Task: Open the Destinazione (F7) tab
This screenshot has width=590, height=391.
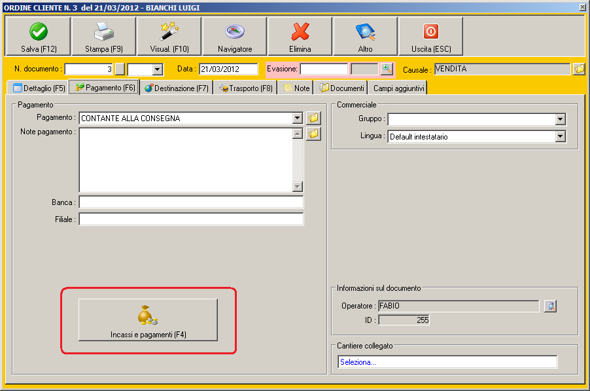Action: 176,88
